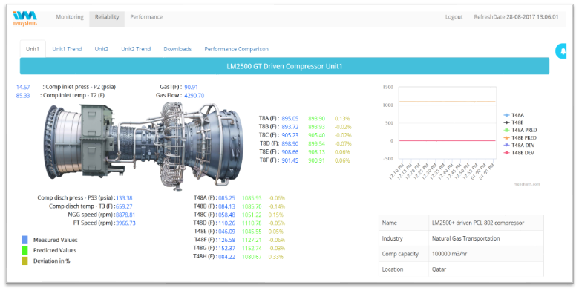
Task: Open the Performance Comparison tab
Action: [236, 49]
